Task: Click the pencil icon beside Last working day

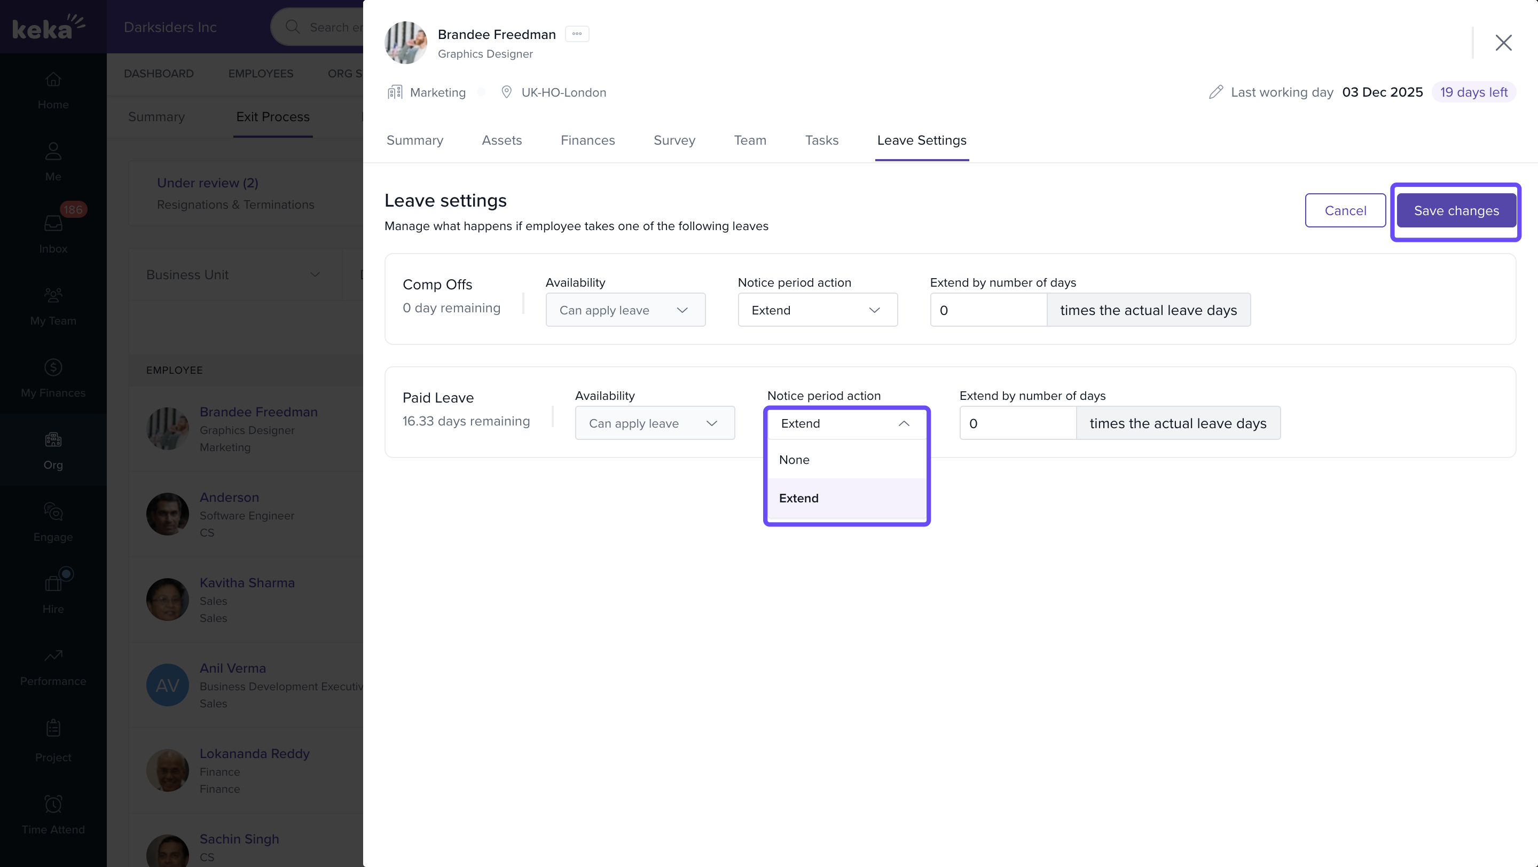Action: coord(1215,92)
